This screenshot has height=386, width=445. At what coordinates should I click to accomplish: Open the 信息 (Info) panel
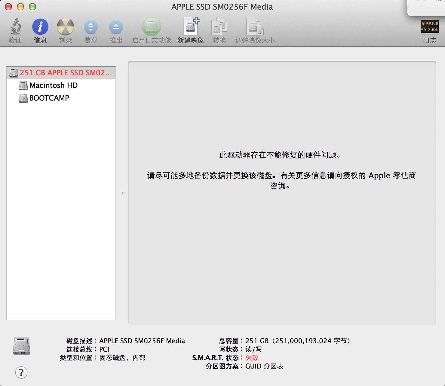[x=40, y=27]
